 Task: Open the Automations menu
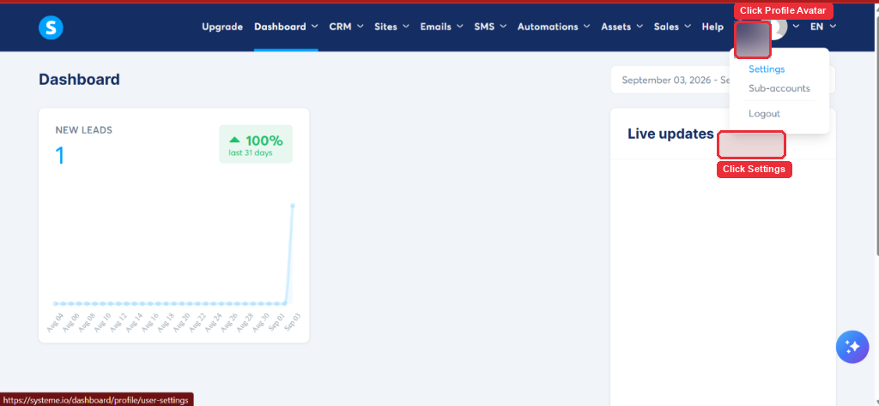click(554, 27)
